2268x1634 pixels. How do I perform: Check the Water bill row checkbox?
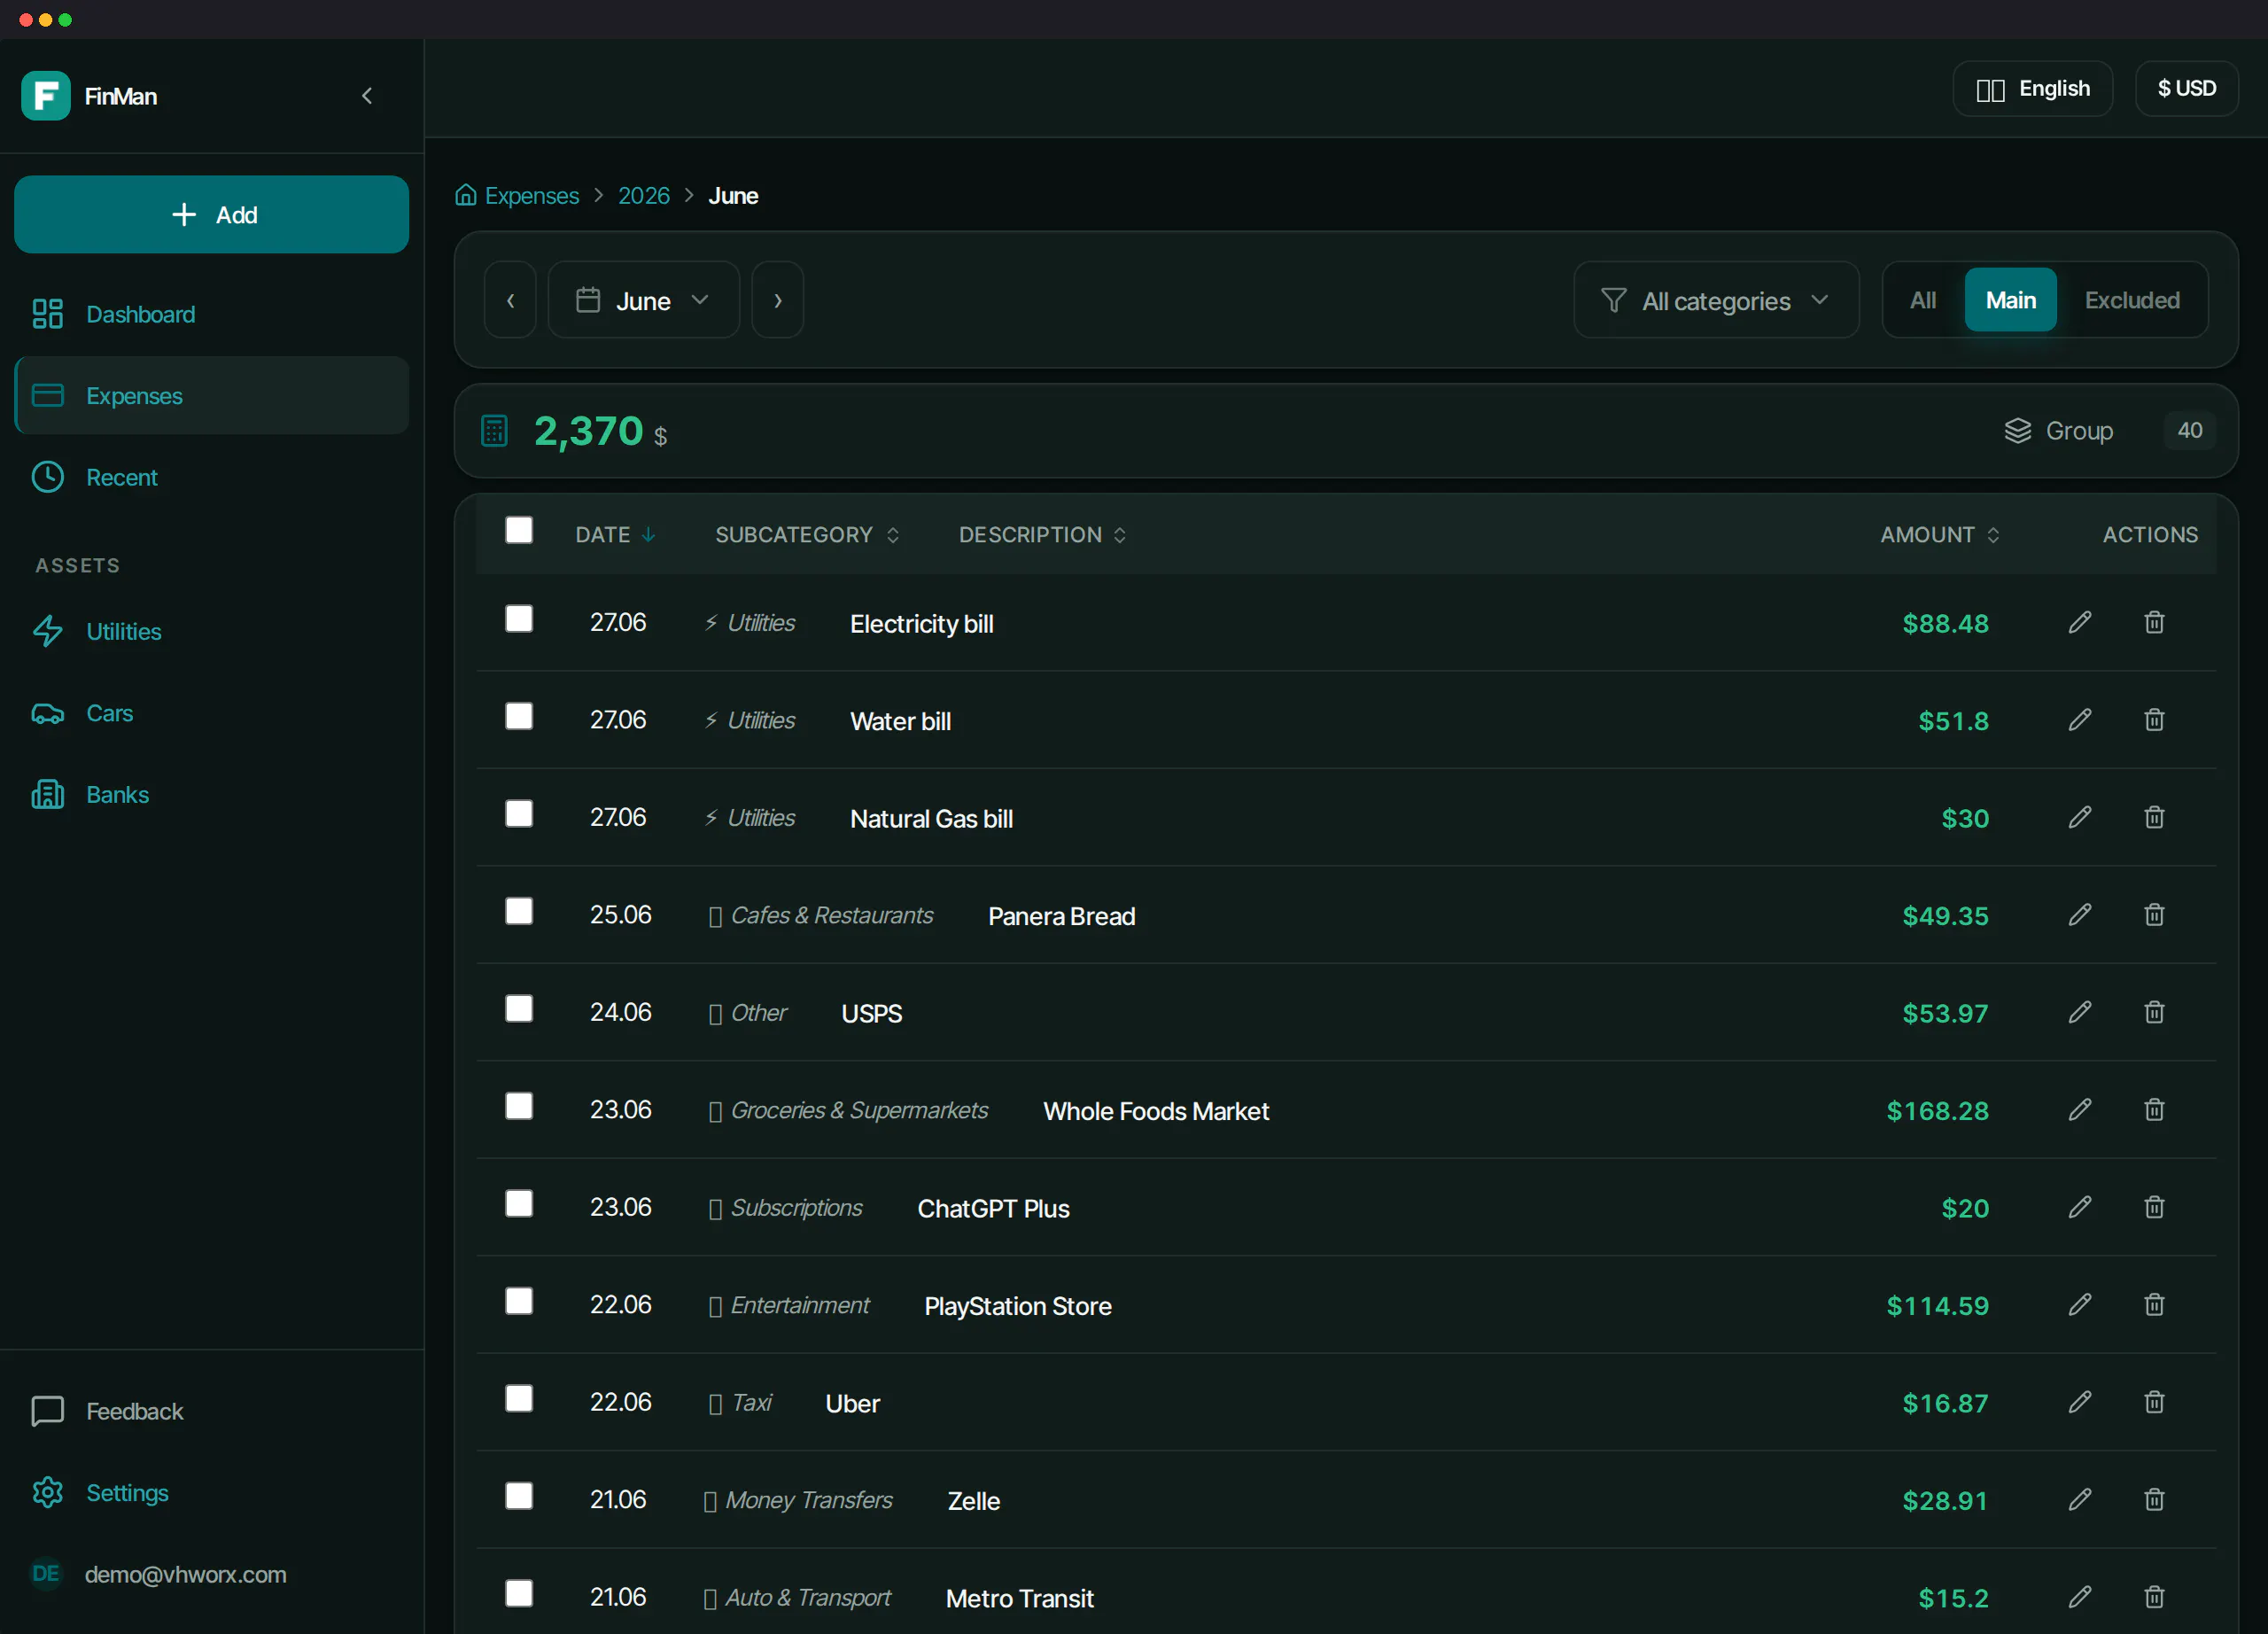point(519,716)
